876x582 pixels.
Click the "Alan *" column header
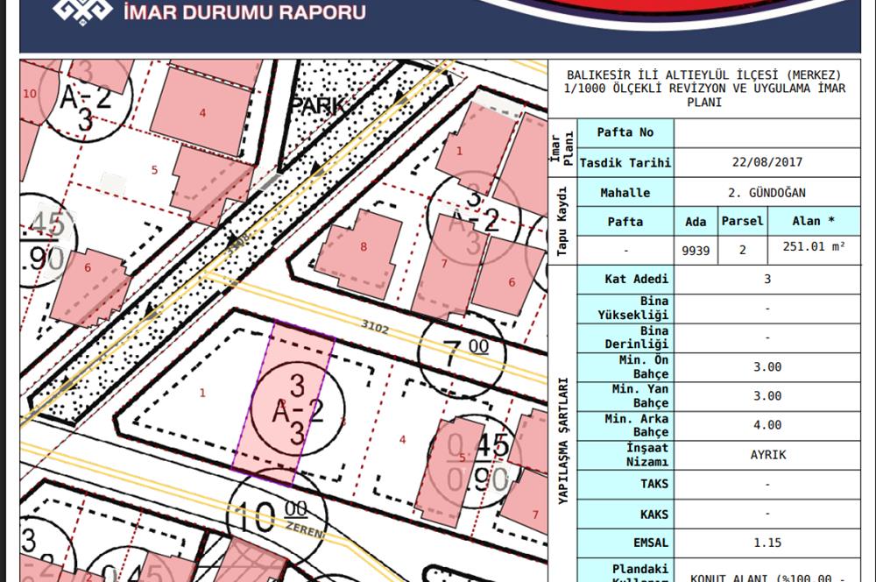[814, 222]
